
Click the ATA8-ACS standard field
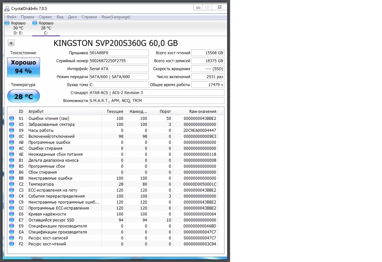pos(157,93)
